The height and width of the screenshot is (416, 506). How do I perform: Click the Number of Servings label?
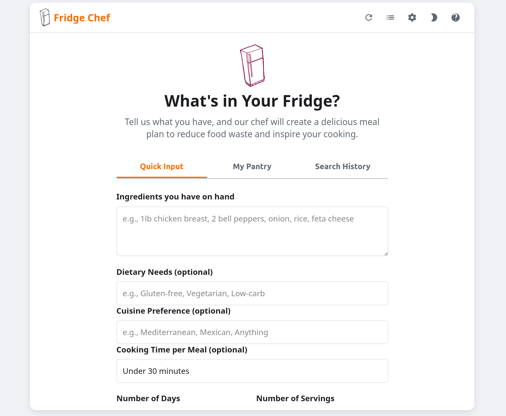[x=295, y=399]
